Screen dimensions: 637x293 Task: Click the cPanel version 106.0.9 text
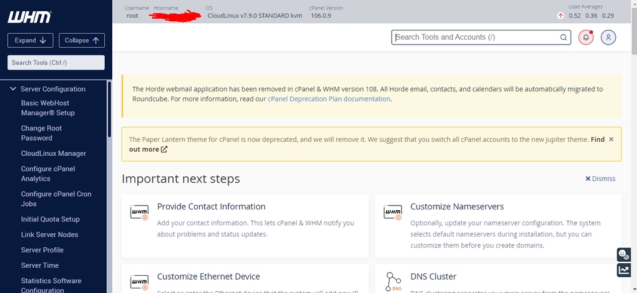[x=321, y=16]
